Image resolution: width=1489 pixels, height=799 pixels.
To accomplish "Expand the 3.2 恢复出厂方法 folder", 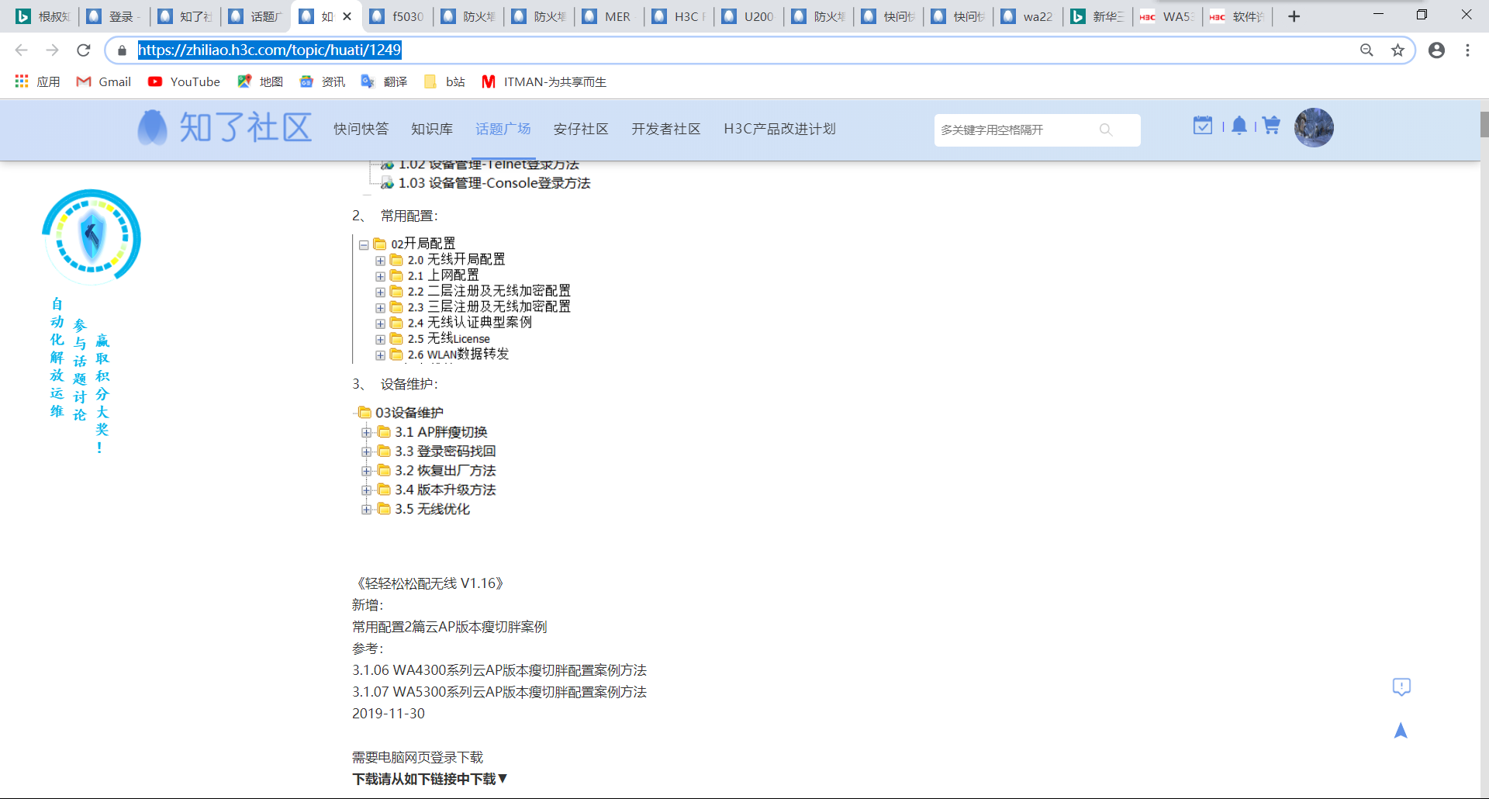I will (366, 471).
